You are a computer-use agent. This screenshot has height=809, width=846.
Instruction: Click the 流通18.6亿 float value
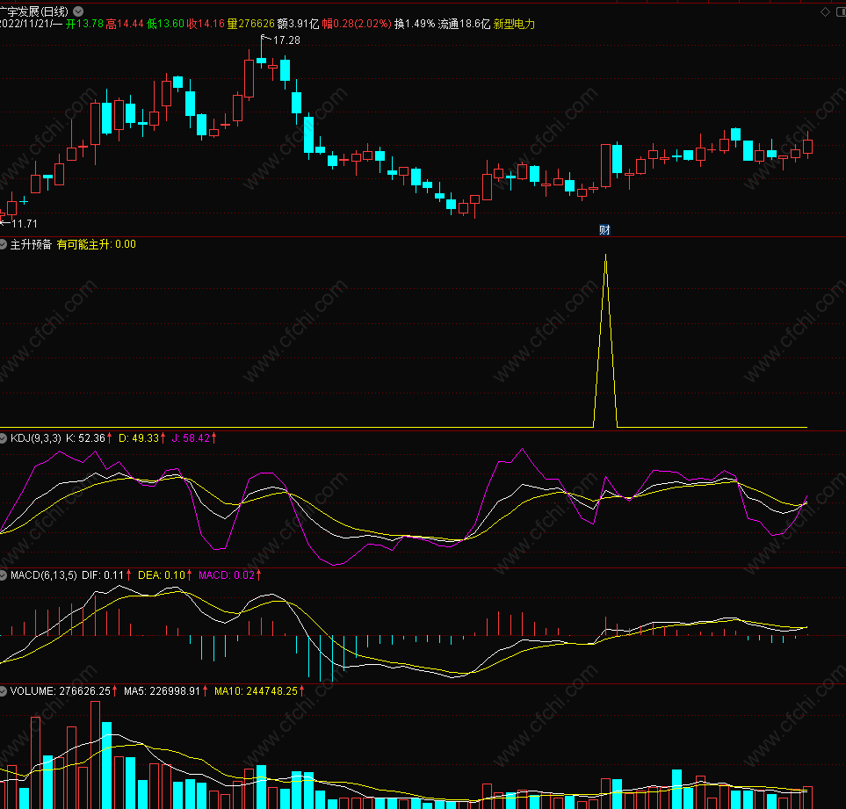[x=464, y=24]
